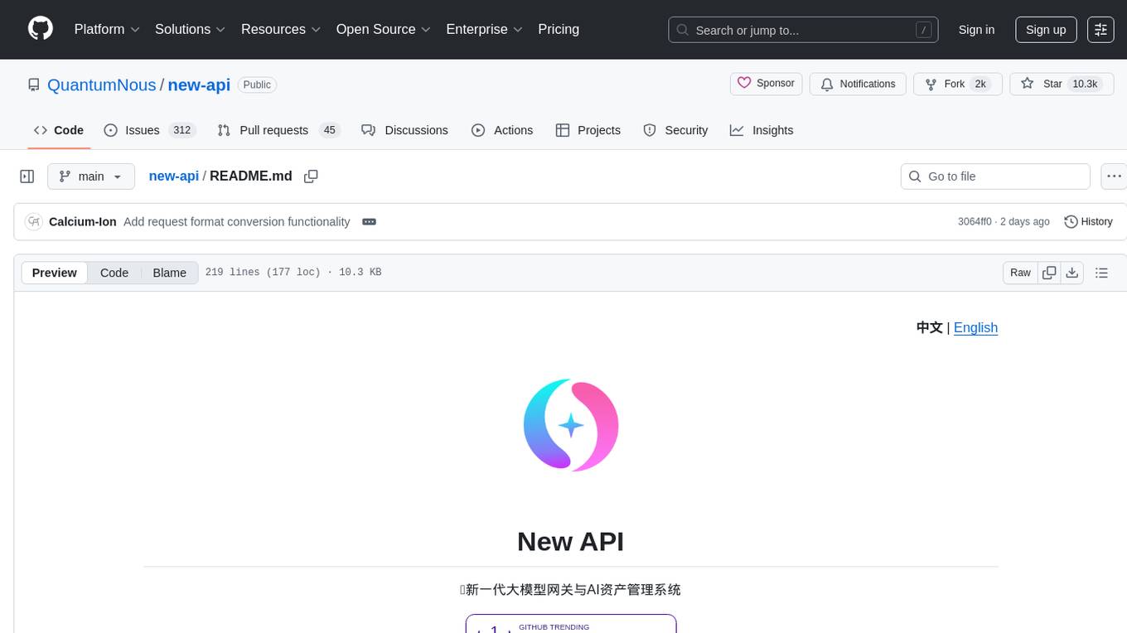Expand the Resources menu
This screenshot has height=633, width=1127.
pyautogui.click(x=281, y=29)
